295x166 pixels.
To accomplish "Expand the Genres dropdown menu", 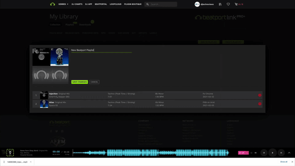I will (63, 4).
